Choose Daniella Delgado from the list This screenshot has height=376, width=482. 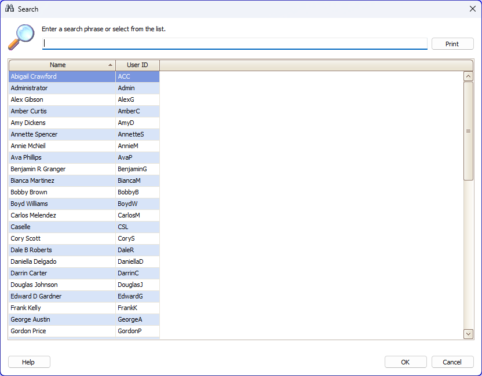click(84, 261)
